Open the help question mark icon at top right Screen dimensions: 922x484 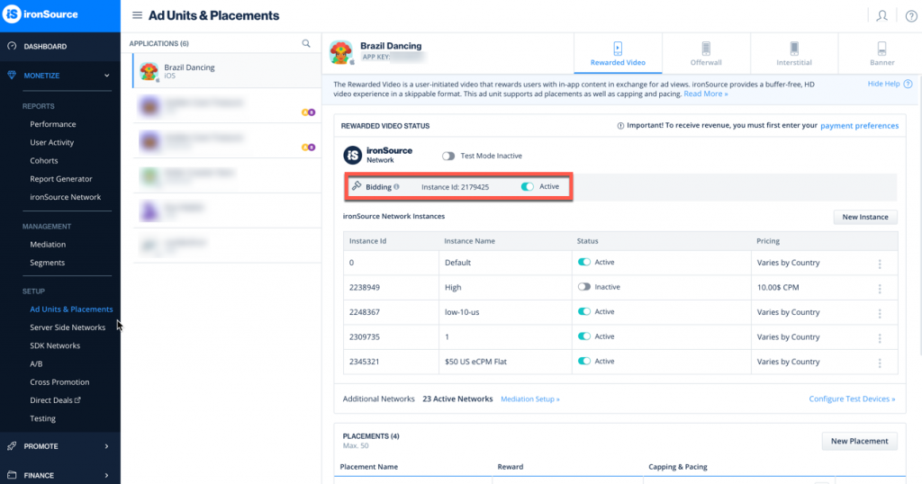tap(911, 16)
